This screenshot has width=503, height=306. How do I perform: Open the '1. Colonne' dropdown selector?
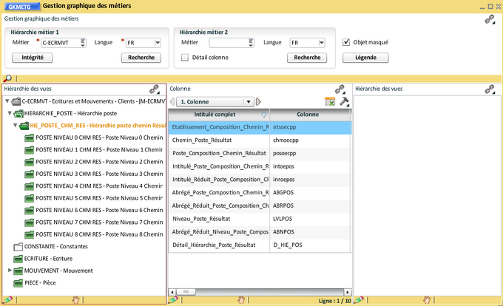point(249,101)
